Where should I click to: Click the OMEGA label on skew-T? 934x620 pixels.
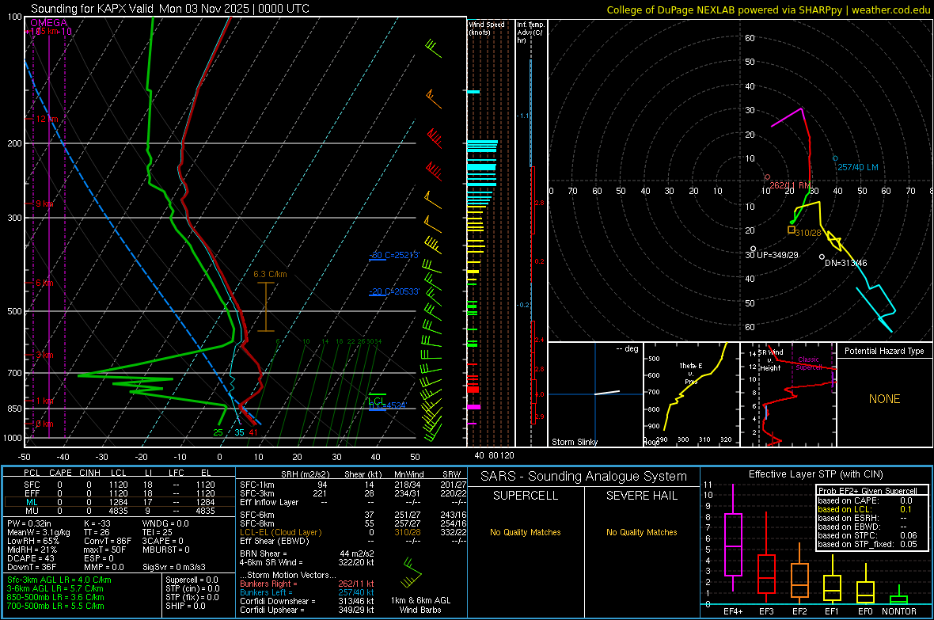[x=49, y=23]
